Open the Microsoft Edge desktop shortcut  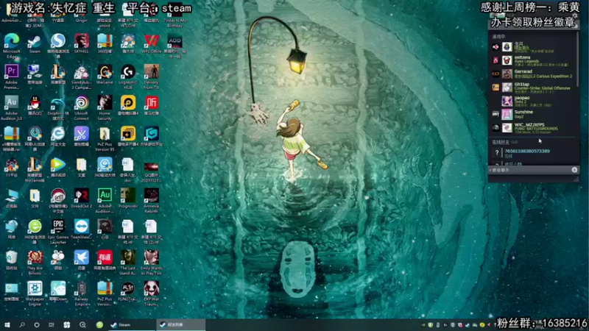click(12, 45)
